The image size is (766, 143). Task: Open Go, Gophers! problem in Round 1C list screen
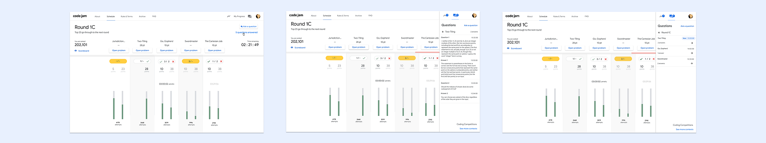pyautogui.click(x=599, y=48)
